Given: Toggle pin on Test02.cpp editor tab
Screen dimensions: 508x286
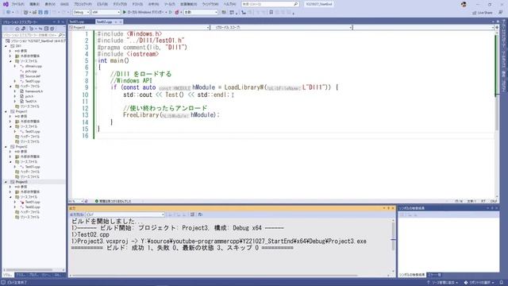Looking at the screenshot, I should 116,21.
